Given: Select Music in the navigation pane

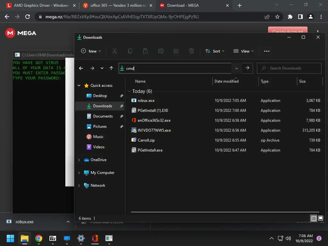Looking at the screenshot, I should tap(98, 137).
